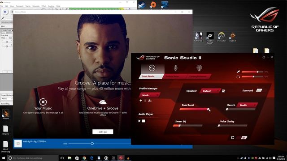Click Audacity microphone recording device icon
This screenshot has width=287, height=161.
(x=3, y=18)
